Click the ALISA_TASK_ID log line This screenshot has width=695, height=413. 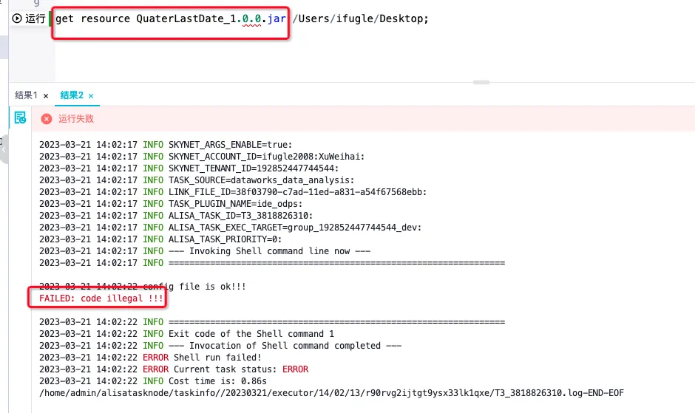[176, 215]
